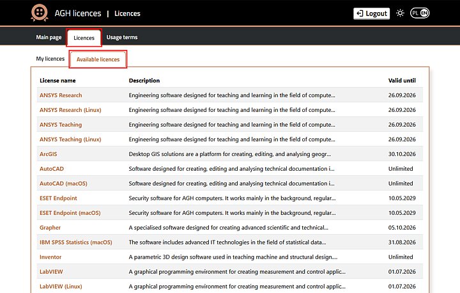
Task: Click the License name column header
Action: tap(57, 81)
